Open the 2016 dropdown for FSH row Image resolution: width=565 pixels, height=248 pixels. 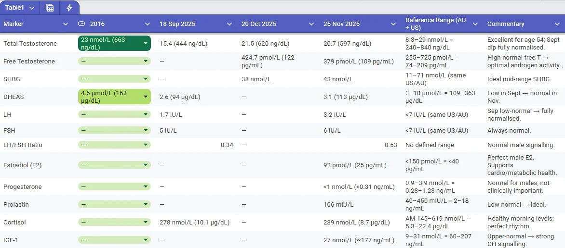(146, 130)
